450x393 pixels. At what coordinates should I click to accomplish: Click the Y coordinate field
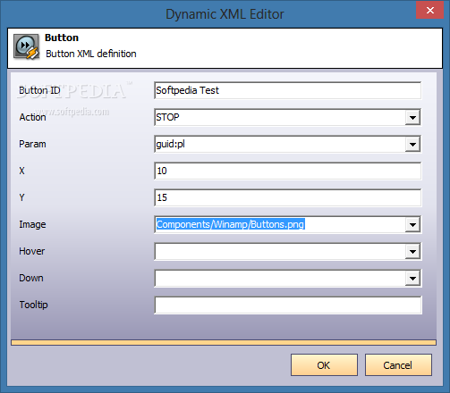[x=288, y=197]
